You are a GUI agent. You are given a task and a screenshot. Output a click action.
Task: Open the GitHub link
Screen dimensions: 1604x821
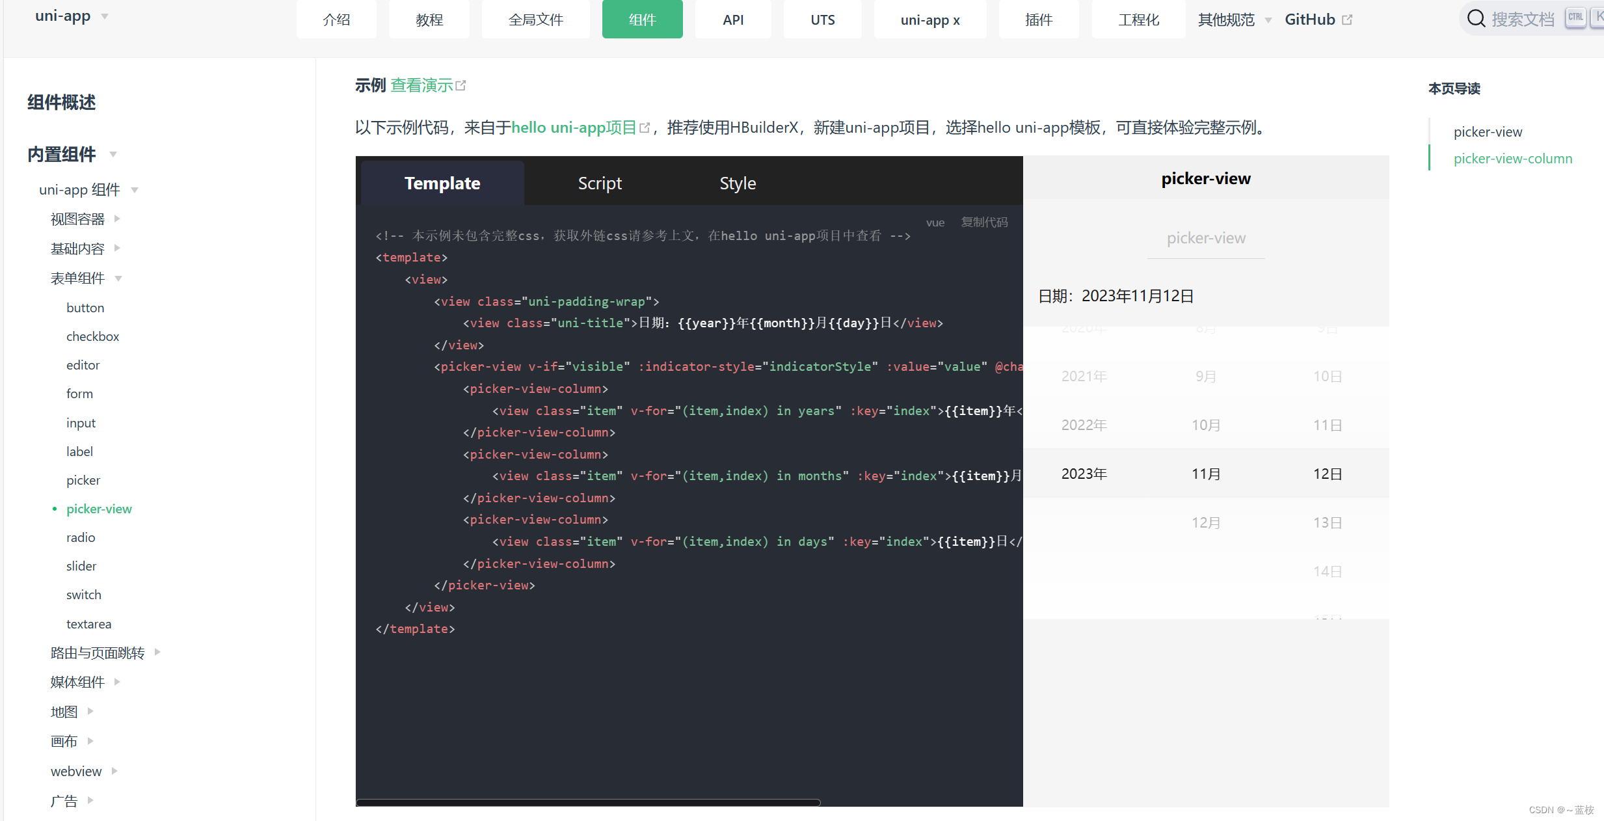click(1310, 20)
